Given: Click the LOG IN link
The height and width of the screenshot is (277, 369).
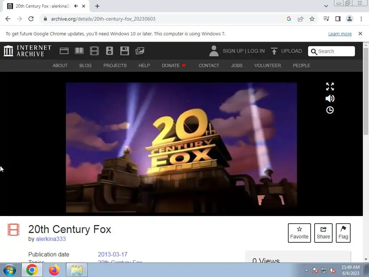Looking at the screenshot, I should point(256,51).
